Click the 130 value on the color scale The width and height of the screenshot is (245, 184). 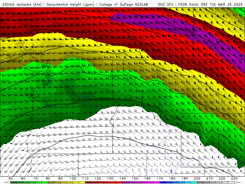(110, 178)
